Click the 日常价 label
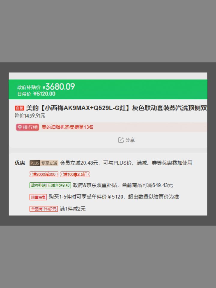 point(24,94)
